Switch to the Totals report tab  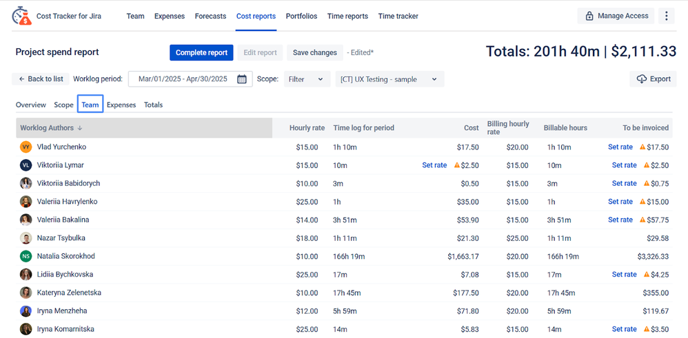pos(154,105)
